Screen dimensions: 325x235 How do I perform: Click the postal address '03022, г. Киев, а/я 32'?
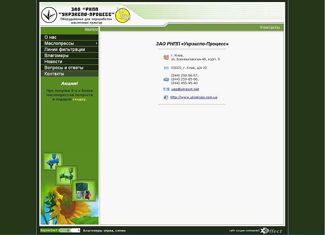pyautogui.click(x=189, y=68)
